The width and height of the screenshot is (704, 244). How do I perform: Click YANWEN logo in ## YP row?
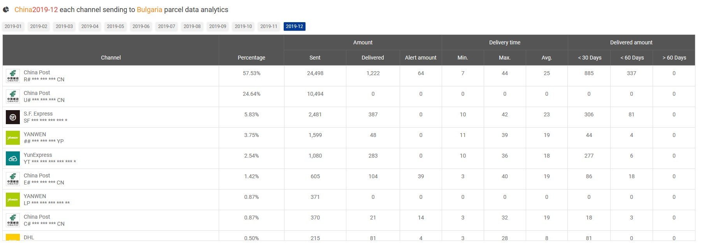click(13, 138)
